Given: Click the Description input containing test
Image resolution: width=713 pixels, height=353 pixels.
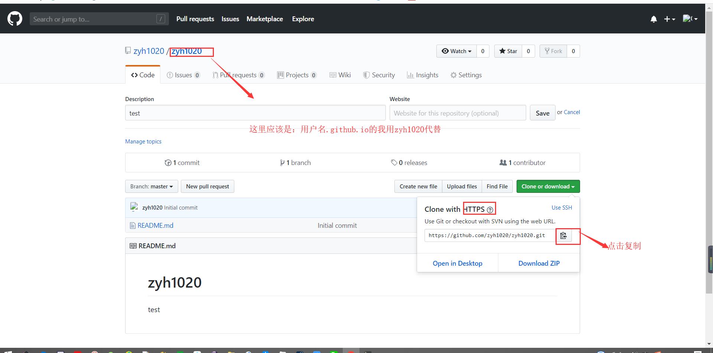Looking at the screenshot, I should 255,113.
